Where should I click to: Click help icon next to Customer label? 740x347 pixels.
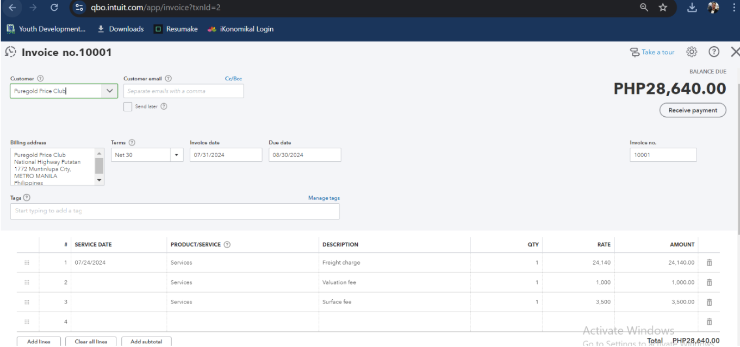point(39,79)
